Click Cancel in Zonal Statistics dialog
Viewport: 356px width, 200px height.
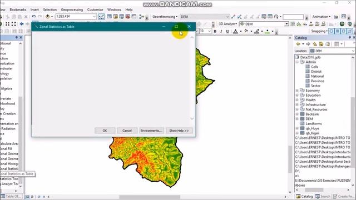(127, 131)
